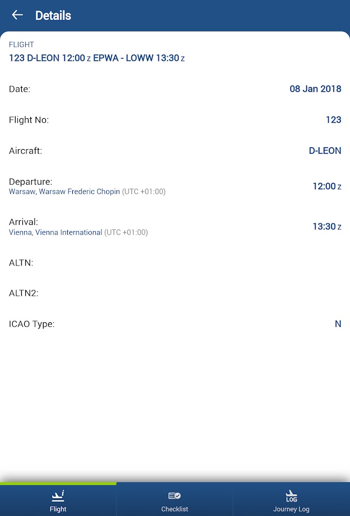Tap the ICAO Type N value
The height and width of the screenshot is (516, 350).
coord(338,324)
